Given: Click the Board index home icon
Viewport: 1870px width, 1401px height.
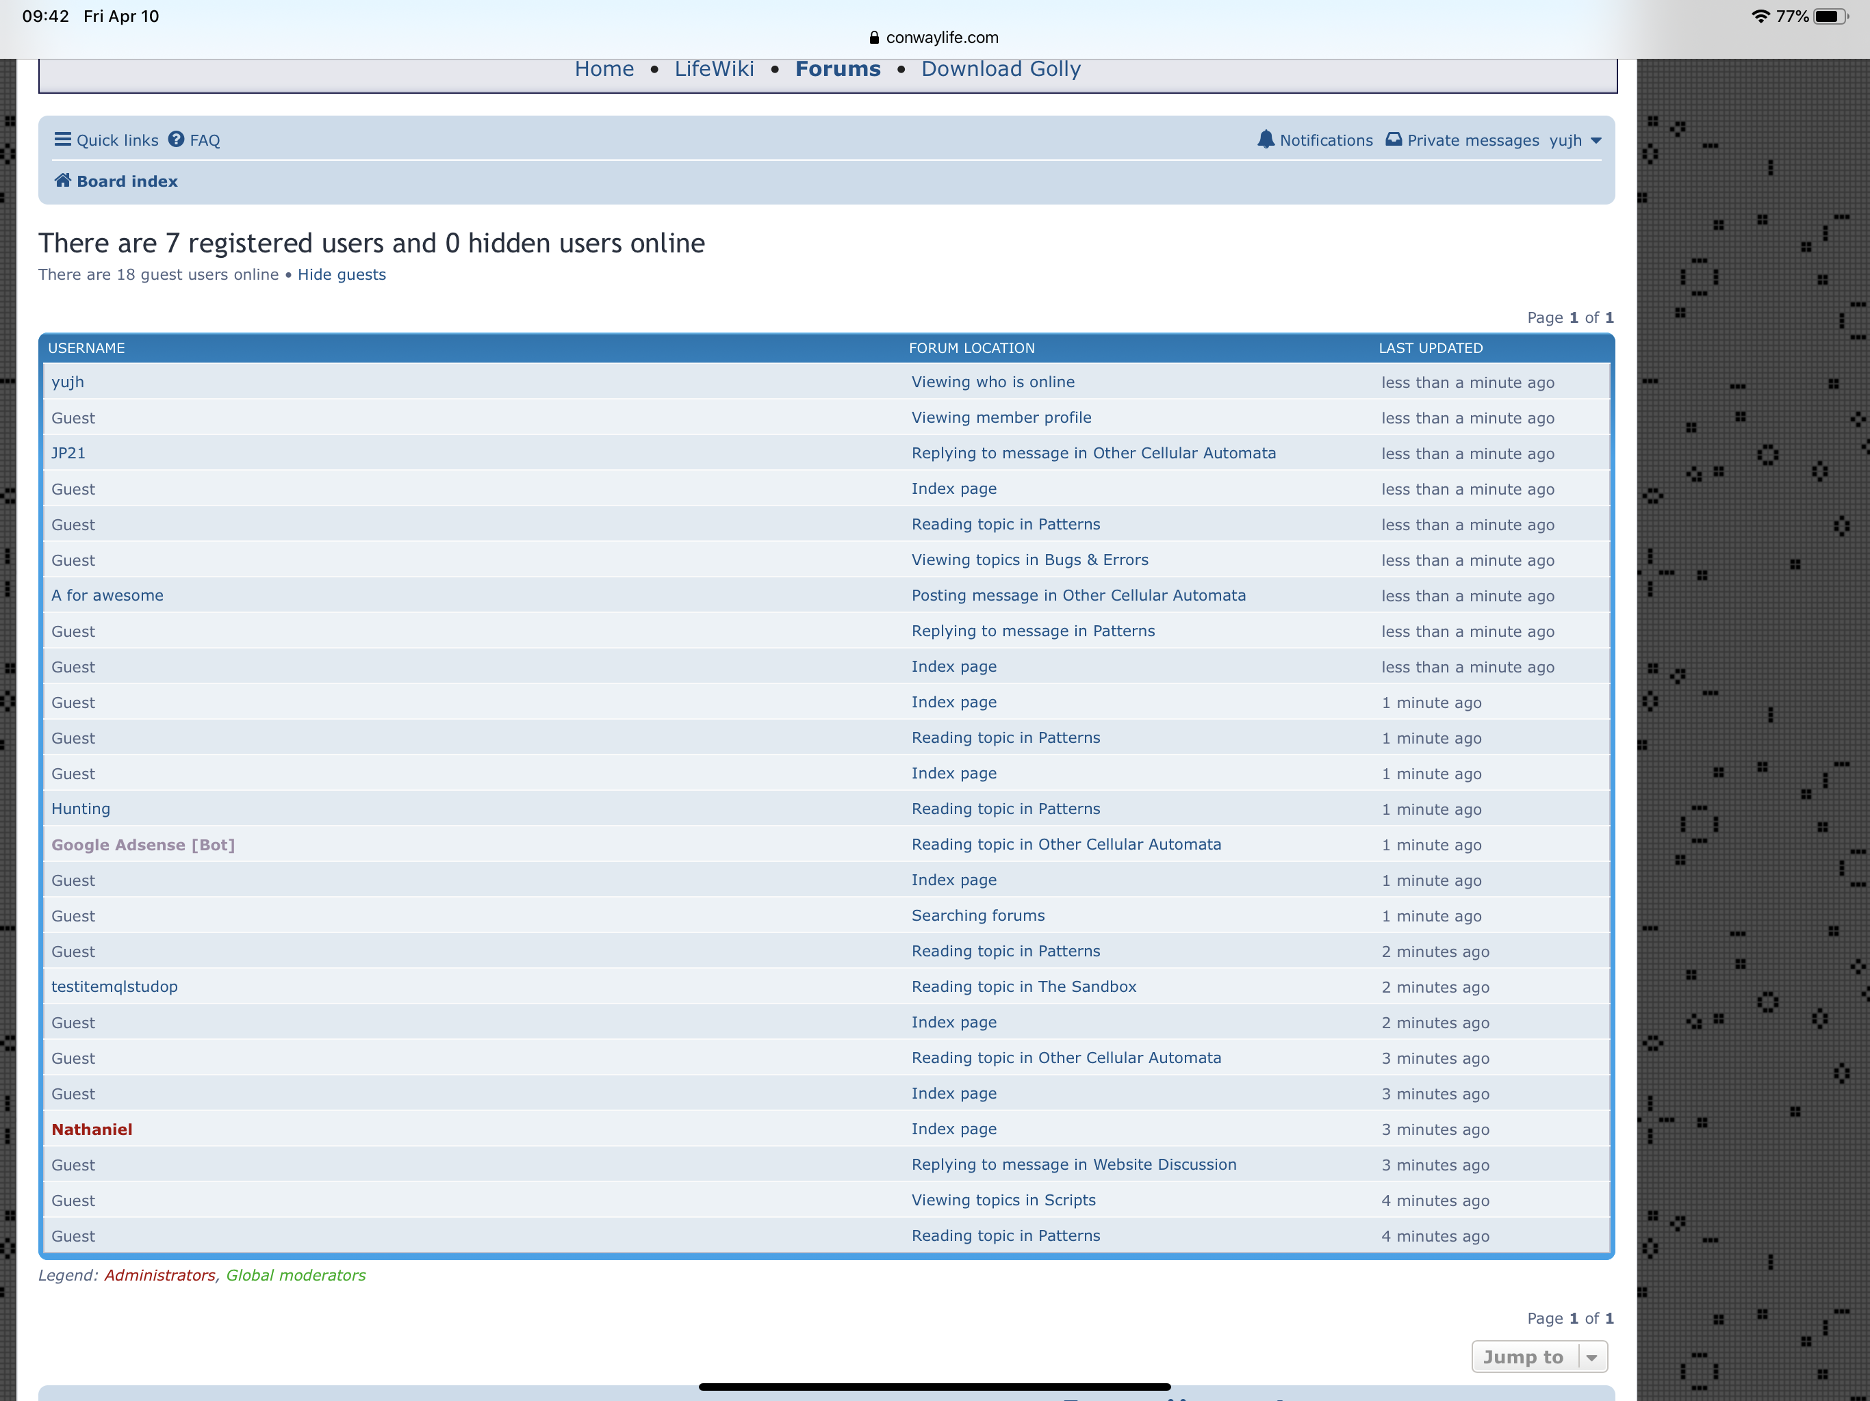Looking at the screenshot, I should [62, 180].
